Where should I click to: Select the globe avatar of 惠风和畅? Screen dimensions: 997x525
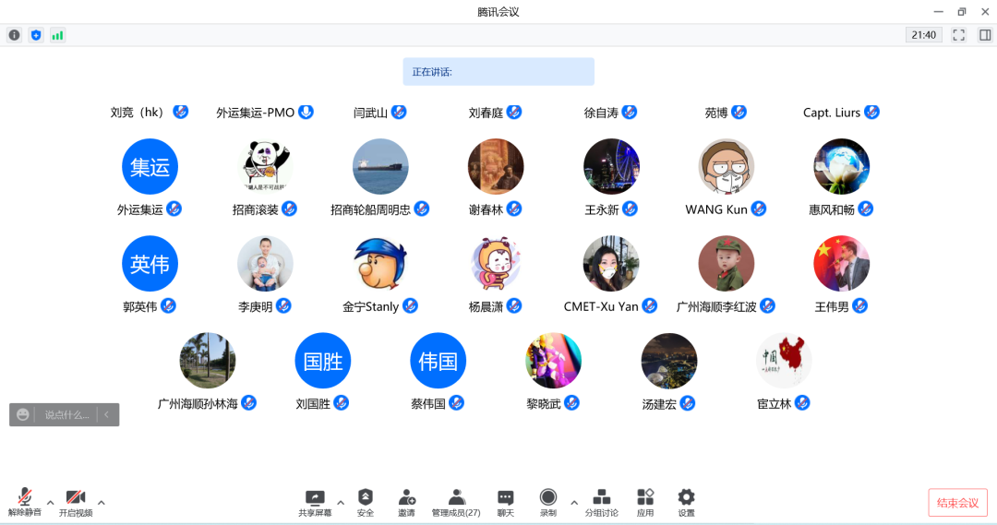coord(841,166)
